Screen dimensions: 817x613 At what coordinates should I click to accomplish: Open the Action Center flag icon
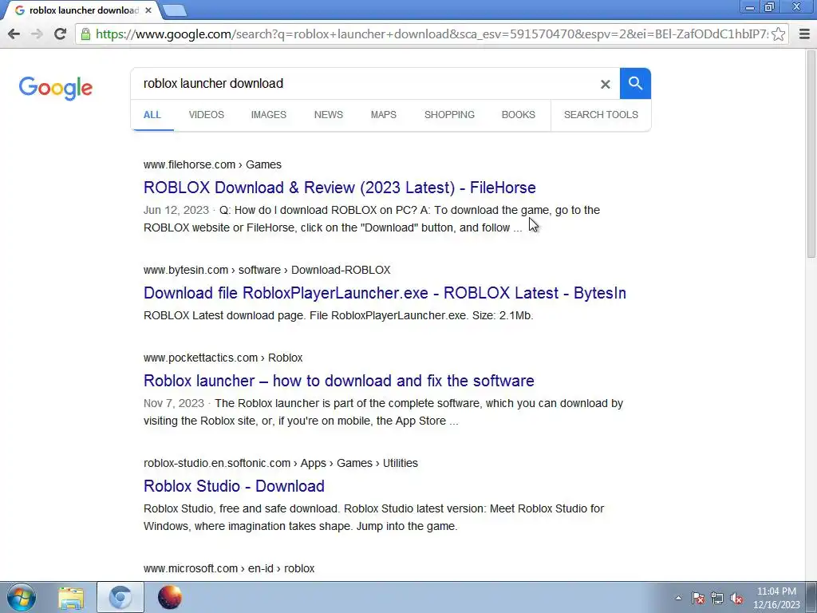point(698,598)
